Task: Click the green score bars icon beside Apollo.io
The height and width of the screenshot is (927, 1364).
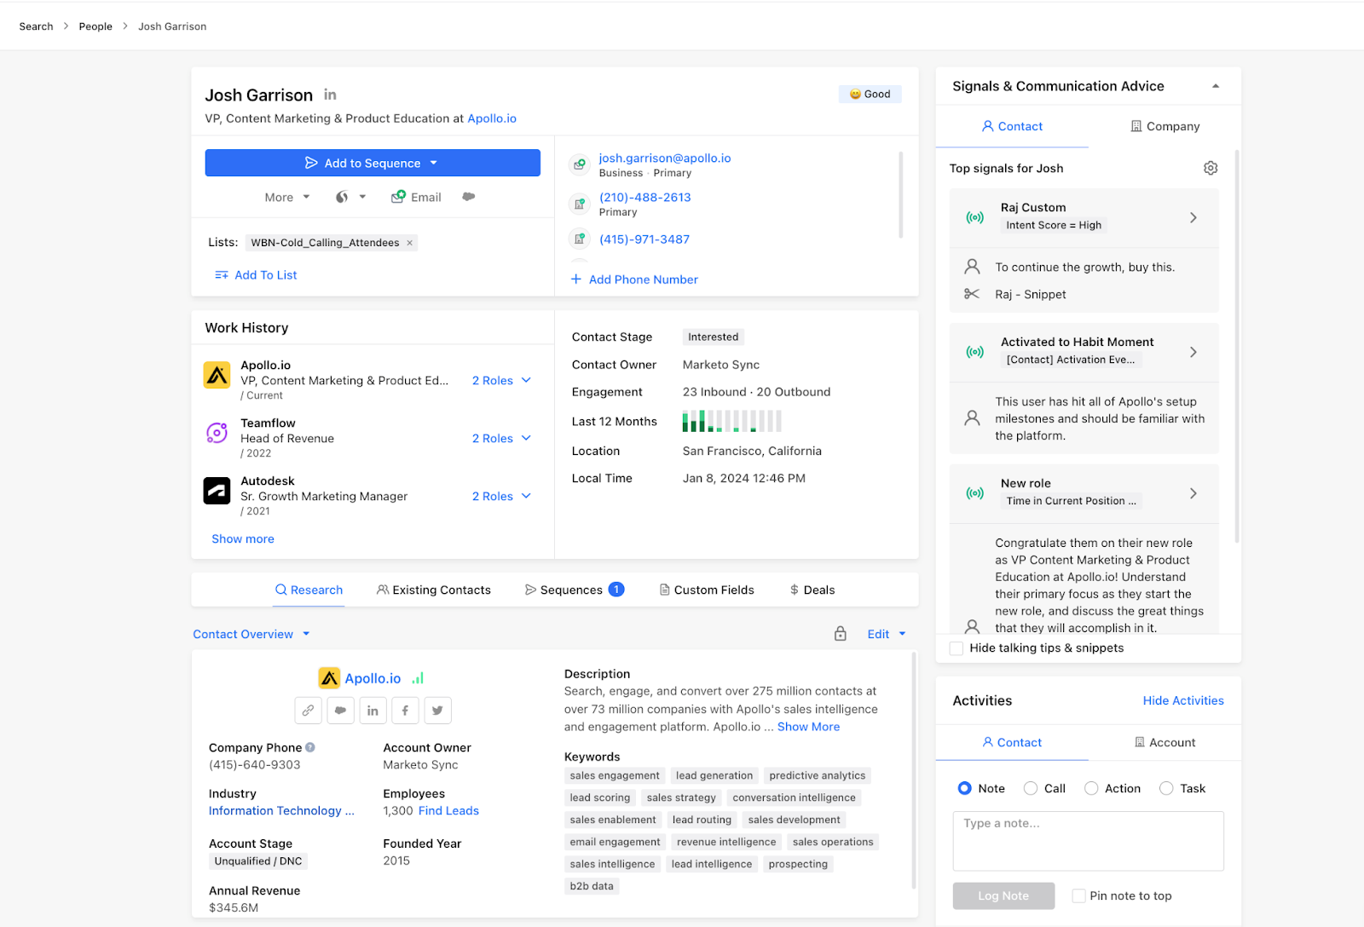Action: point(418,678)
